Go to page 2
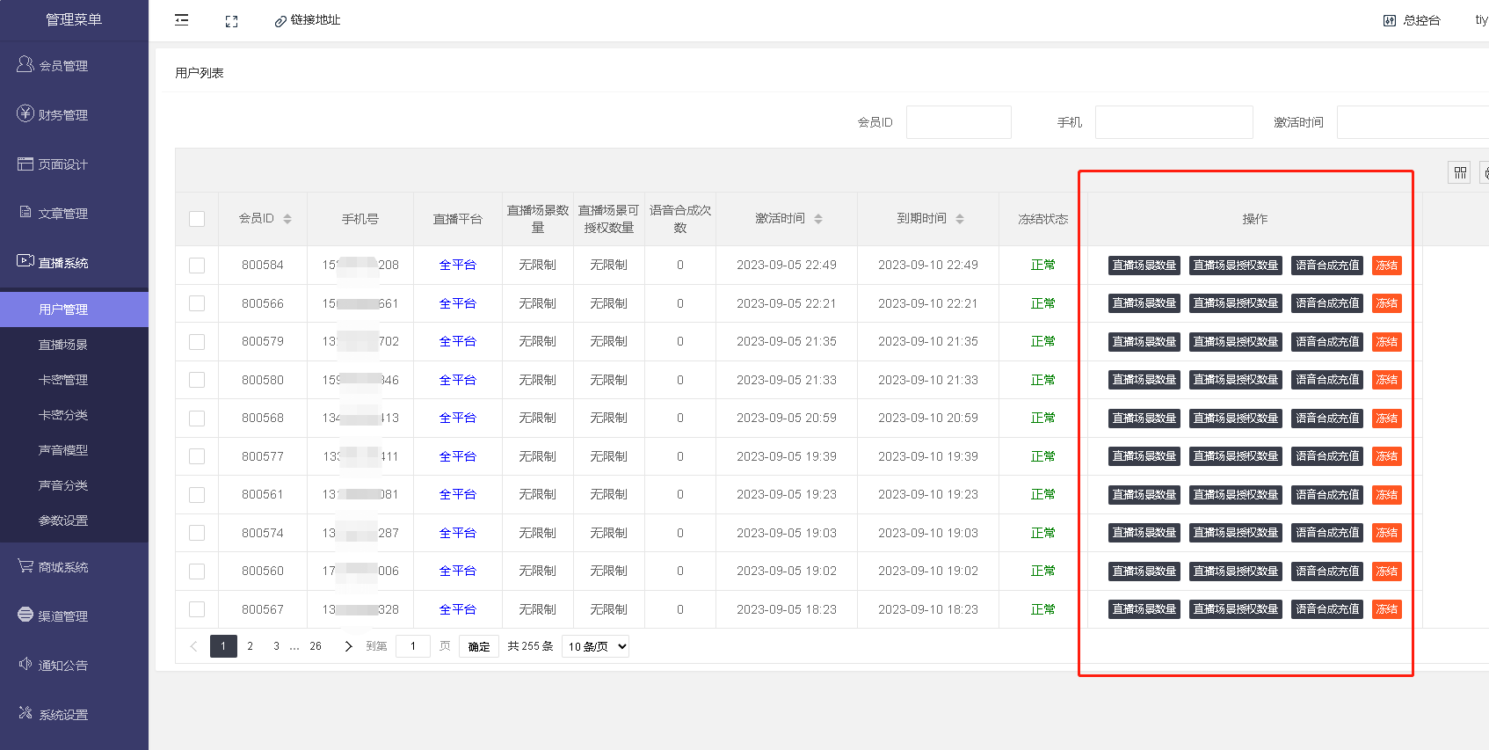1489x750 pixels. [251, 646]
